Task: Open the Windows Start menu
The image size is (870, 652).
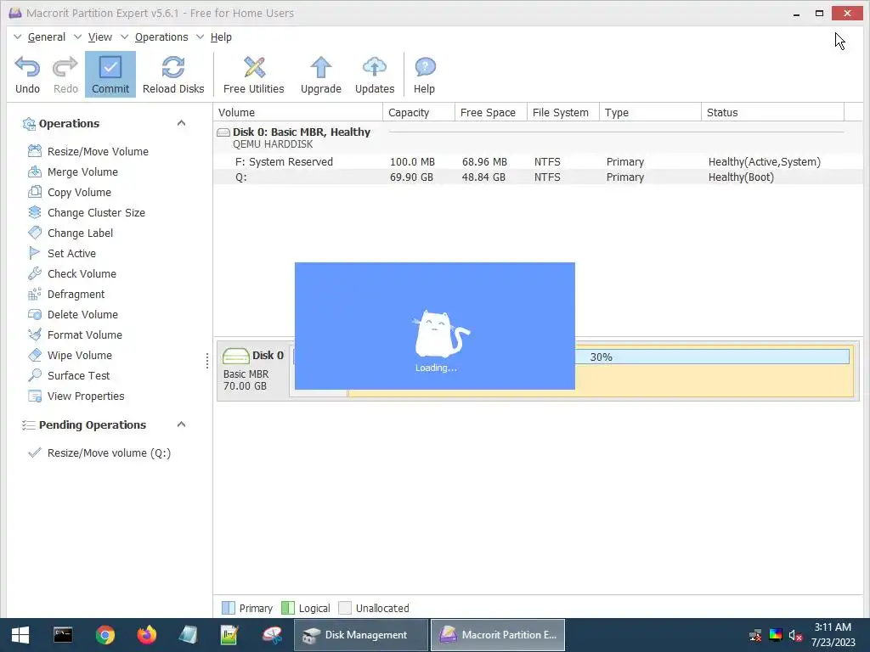Action: (x=20, y=635)
